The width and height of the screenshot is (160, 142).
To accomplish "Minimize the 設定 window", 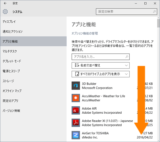I will tap(136, 4).
